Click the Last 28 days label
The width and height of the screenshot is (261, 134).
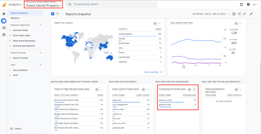coord(198,14)
